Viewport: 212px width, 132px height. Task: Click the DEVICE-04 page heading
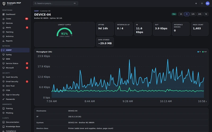[42, 15]
